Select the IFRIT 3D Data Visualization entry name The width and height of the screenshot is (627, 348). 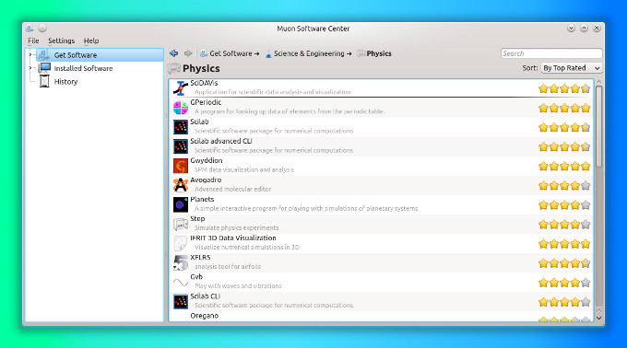[x=233, y=238]
